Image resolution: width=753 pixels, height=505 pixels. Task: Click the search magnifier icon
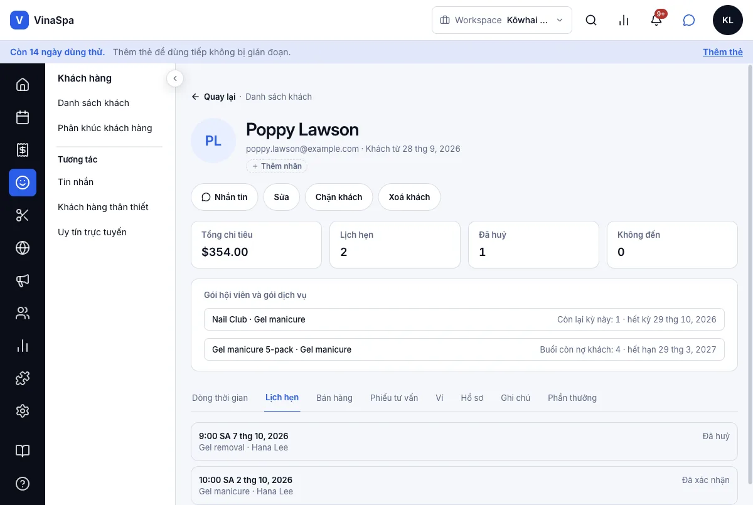point(591,20)
